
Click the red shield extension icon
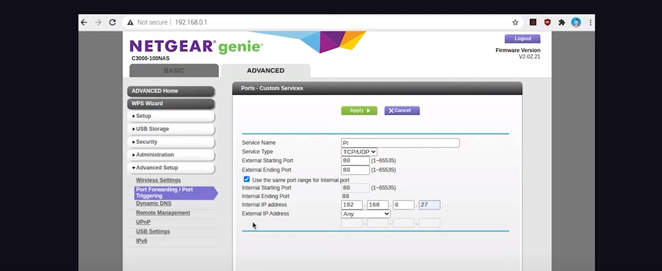(547, 22)
